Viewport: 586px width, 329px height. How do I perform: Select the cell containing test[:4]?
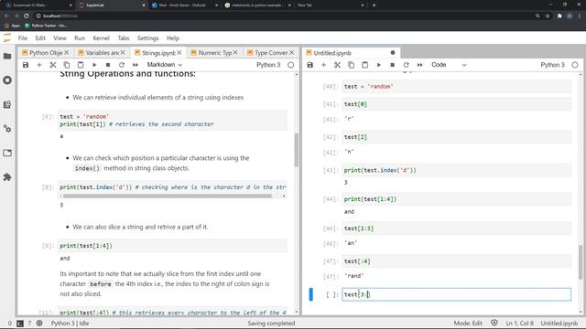456,261
